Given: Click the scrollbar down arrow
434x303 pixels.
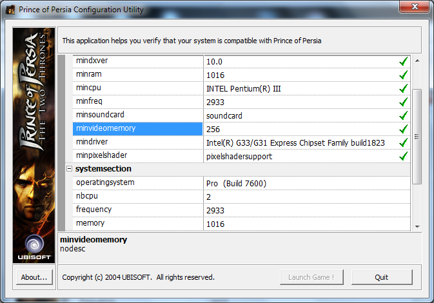Looking at the screenshot, I should coord(417,227).
